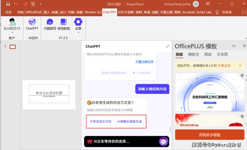Image resolution: width=247 pixels, height=150 pixels.
Task: Click diamond premium icon on red template
Action: pyautogui.click(x=242, y=116)
